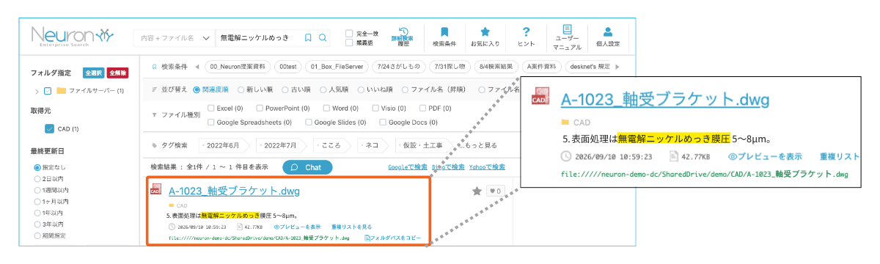
Task: Click the magnifier search icon
Action: tap(323, 37)
